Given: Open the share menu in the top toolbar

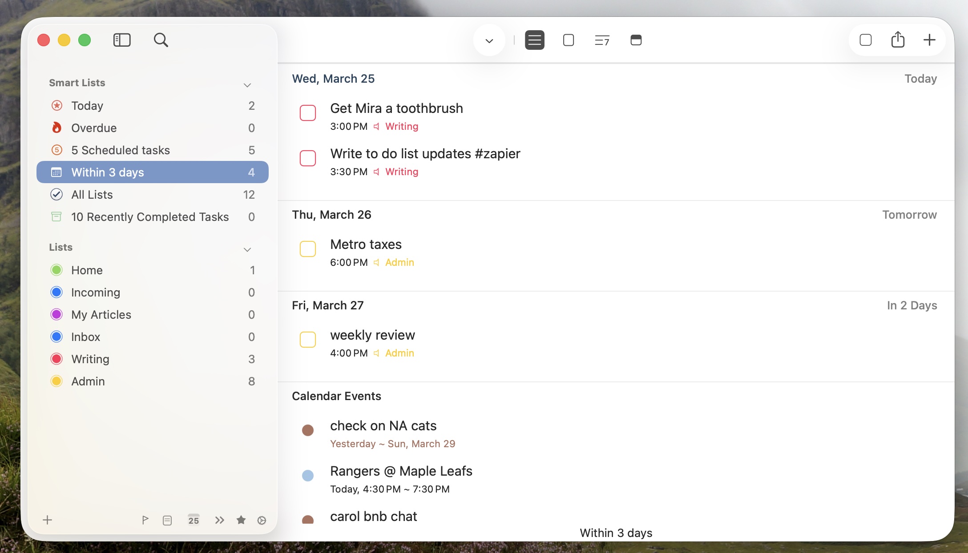Looking at the screenshot, I should tap(898, 40).
